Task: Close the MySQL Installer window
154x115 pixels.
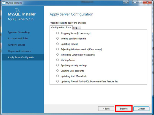Action: [x=147, y=2]
